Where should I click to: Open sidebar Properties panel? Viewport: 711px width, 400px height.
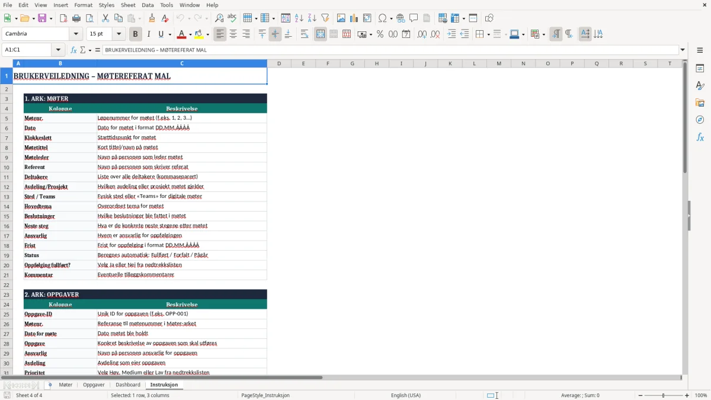(700, 69)
